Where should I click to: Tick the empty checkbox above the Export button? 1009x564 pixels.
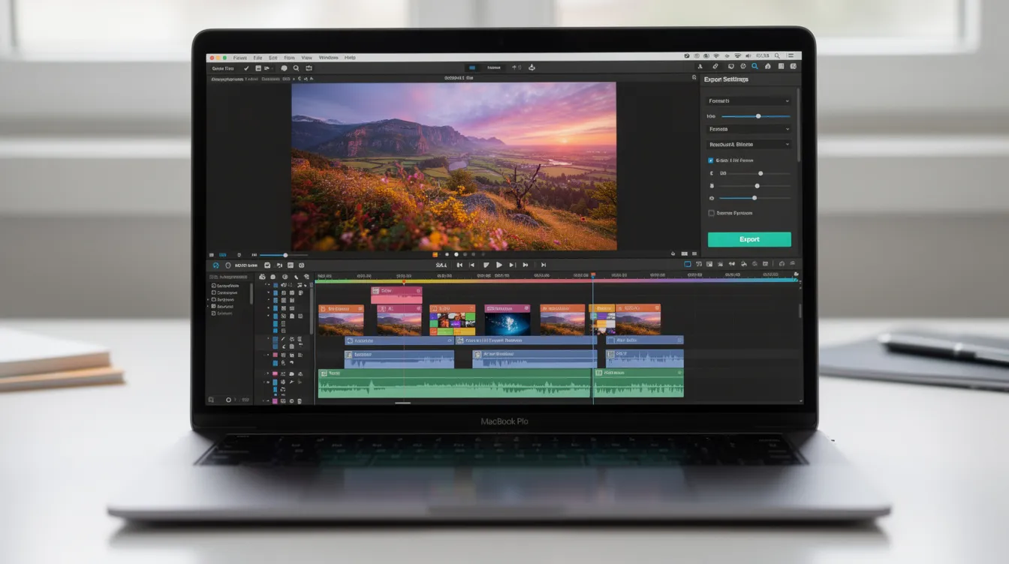click(x=711, y=213)
